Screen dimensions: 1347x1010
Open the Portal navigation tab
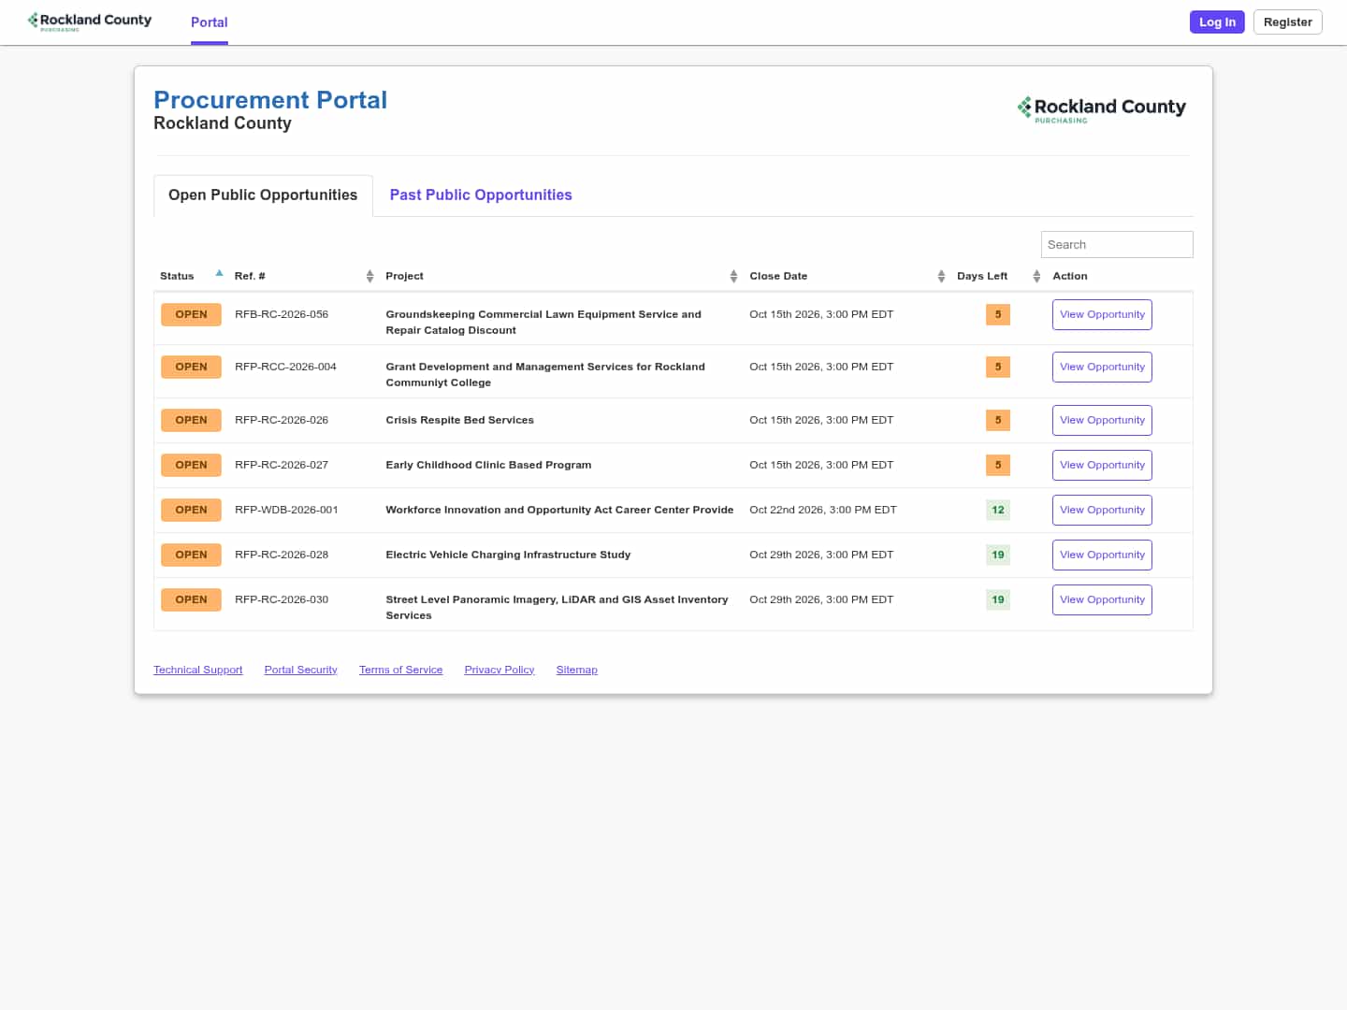point(210,22)
